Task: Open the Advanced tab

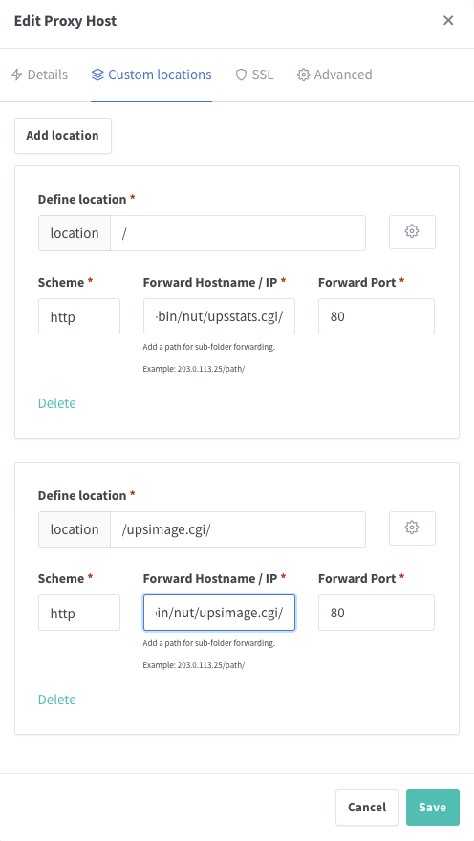Action: [x=334, y=75]
